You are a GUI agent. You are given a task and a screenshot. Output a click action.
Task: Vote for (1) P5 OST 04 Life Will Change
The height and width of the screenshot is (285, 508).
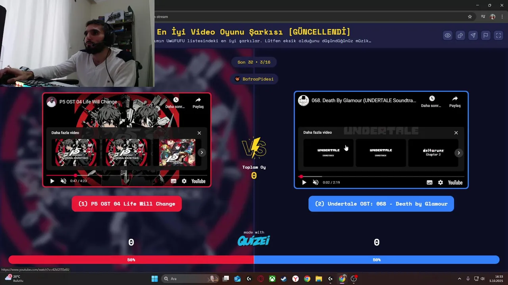click(127, 204)
